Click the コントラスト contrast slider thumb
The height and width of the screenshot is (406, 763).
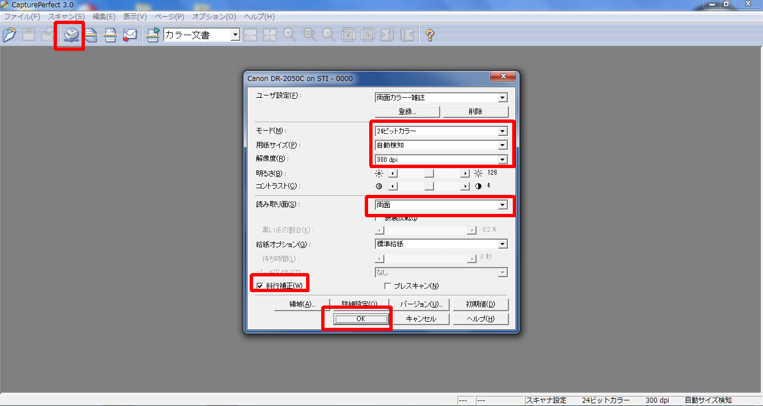(429, 186)
